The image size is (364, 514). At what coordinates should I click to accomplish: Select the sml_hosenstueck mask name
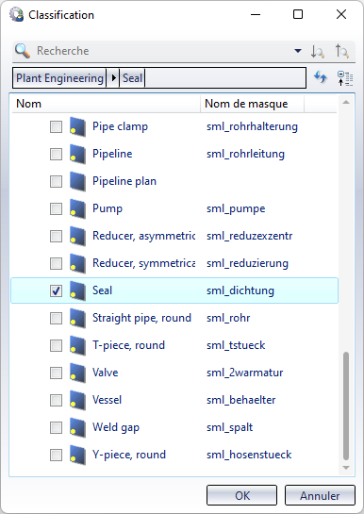coord(249,455)
